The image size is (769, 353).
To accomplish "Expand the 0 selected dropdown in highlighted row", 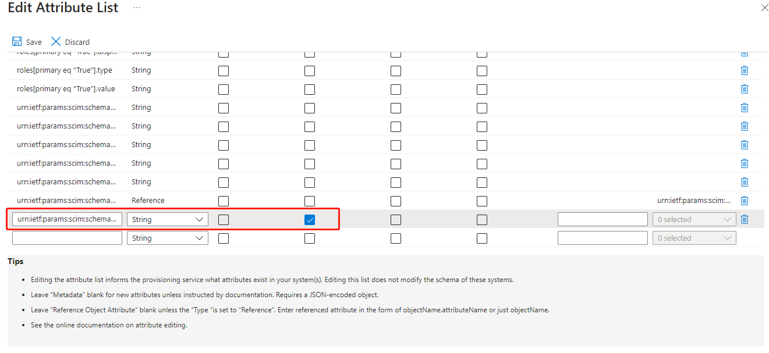I will click(x=694, y=219).
